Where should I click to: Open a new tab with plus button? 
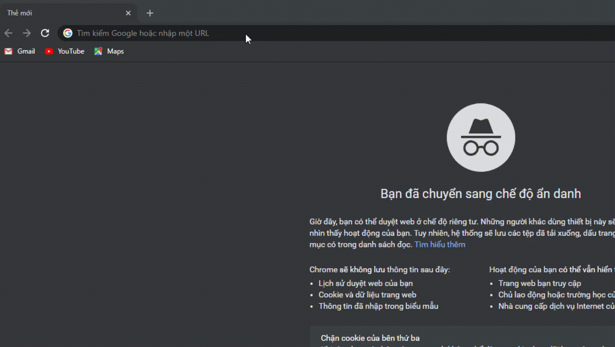[x=150, y=13]
